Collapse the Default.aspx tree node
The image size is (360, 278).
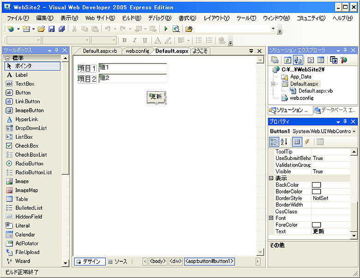tap(274, 84)
